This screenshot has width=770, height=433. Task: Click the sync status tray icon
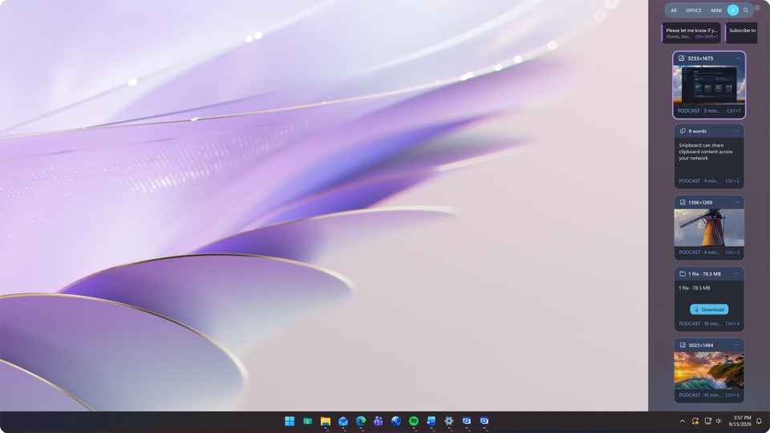(695, 421)
